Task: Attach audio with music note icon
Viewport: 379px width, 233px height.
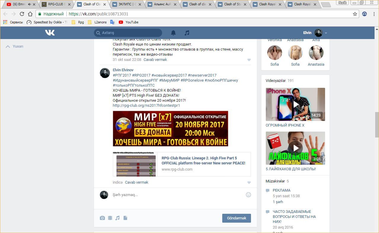Action: (117, 218)
